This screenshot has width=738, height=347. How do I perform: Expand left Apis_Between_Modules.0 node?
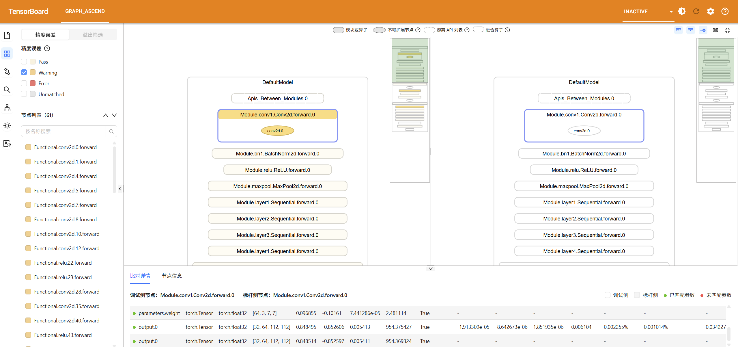(277, 98)
